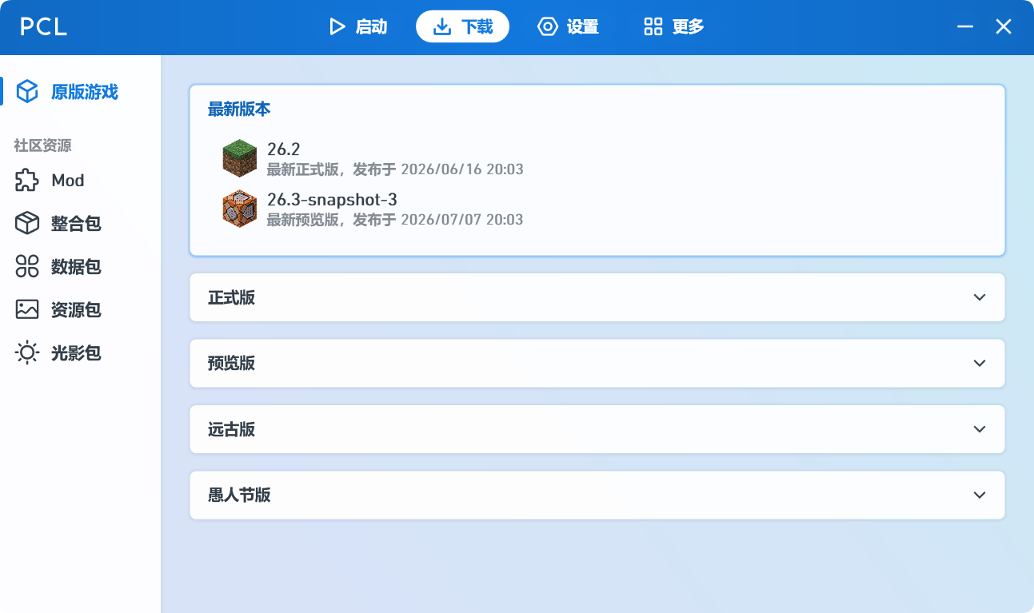
Task: Open the 光影包 shader pack page
Action: pyautogui.click(x=80, y=353)
